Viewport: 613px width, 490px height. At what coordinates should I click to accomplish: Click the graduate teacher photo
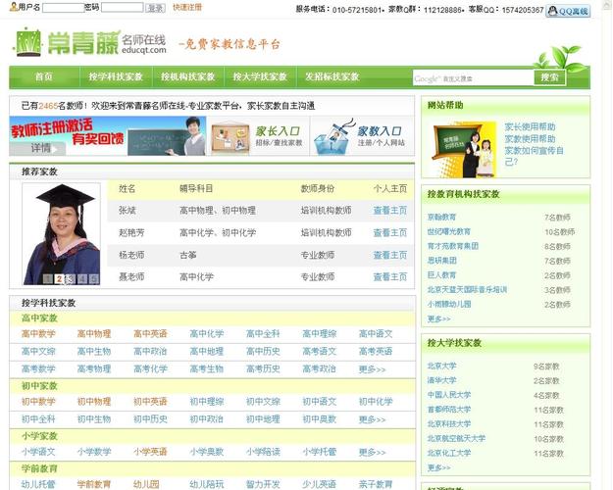pyautogui.click(x=62, y=233)
